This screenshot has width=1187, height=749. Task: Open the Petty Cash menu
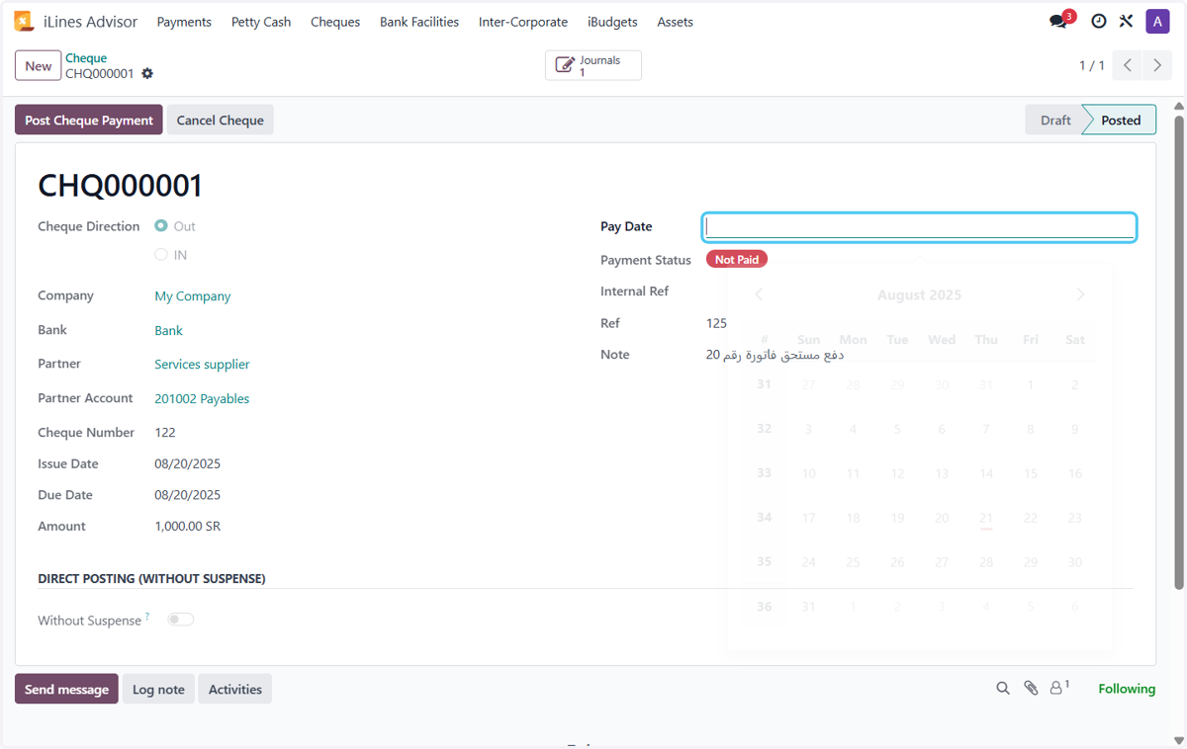tap(261, 22)
